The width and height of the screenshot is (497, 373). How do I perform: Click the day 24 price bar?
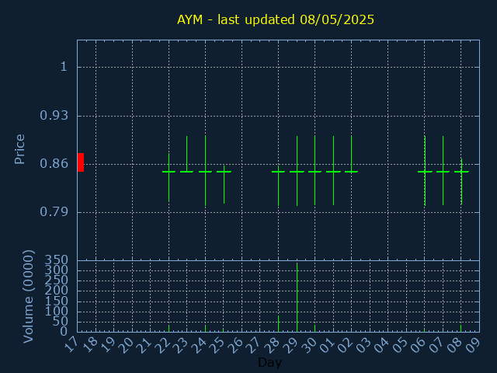205,171
